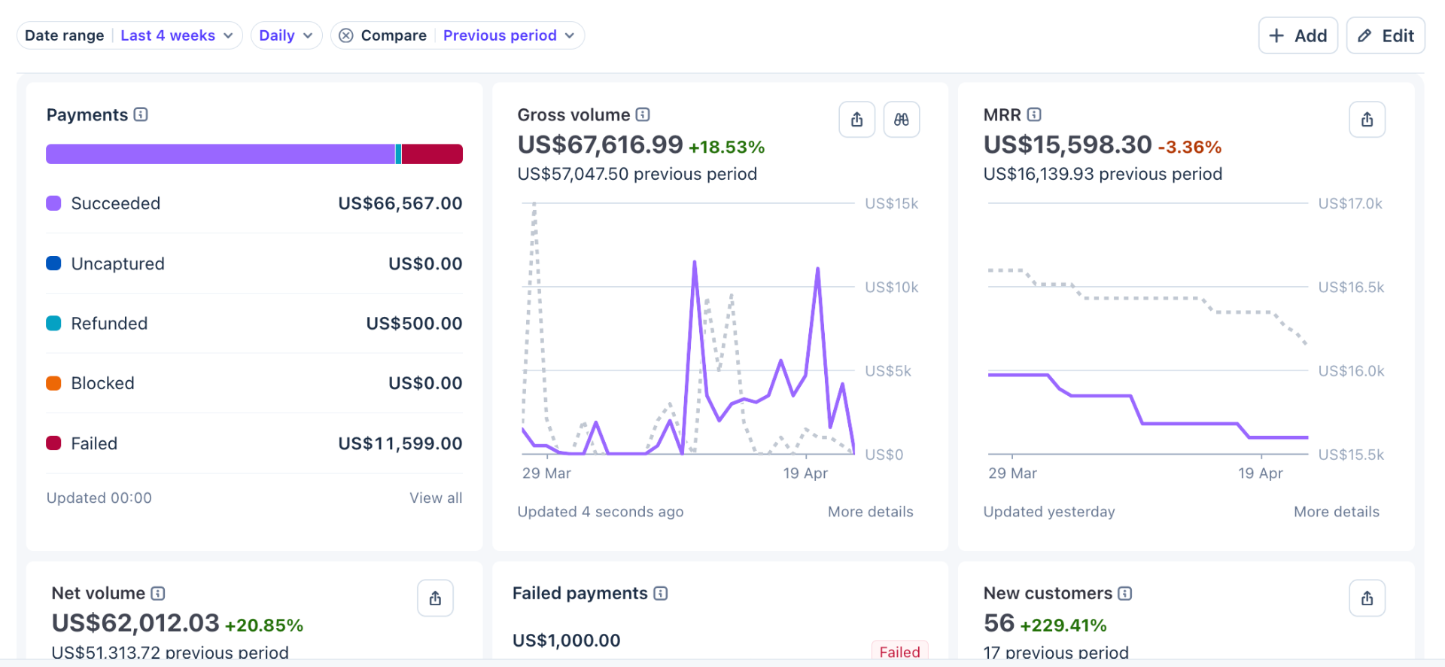Open More details for MRR
1445x667 pixels.
(x=1337, y=512)
